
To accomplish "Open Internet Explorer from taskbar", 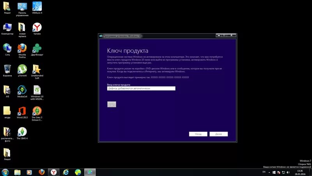I will [x=66, y=172].
